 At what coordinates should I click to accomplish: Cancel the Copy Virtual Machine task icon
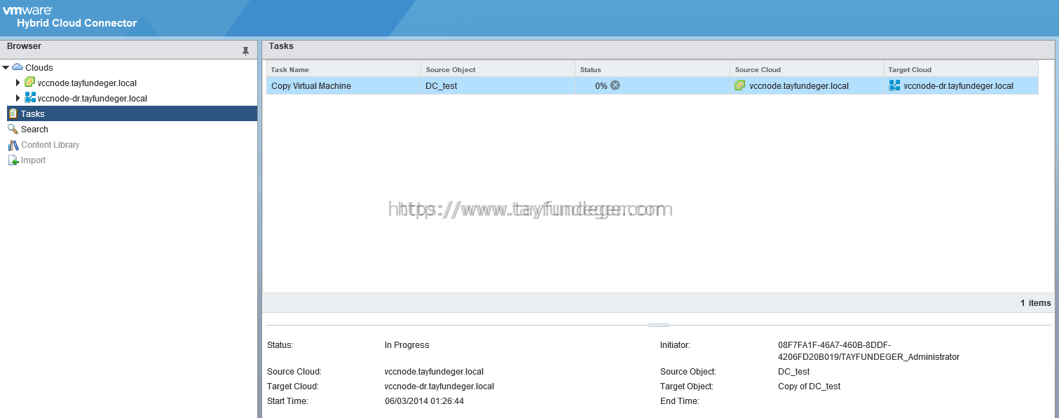(x=615, y=85)
